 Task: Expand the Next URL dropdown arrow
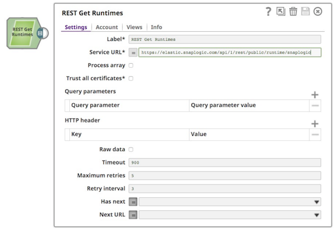(x=317, y=215)
